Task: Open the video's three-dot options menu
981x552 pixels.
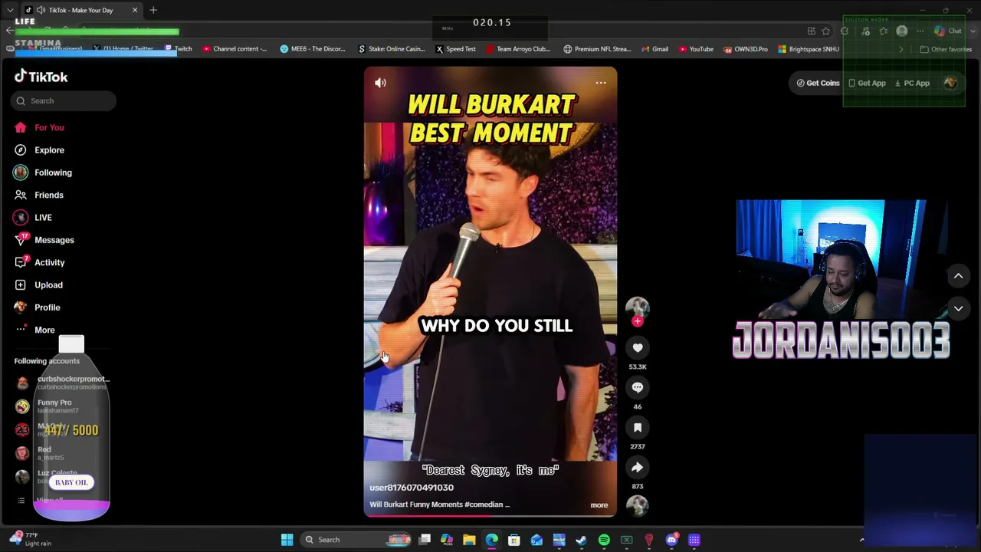Action: 601,83
